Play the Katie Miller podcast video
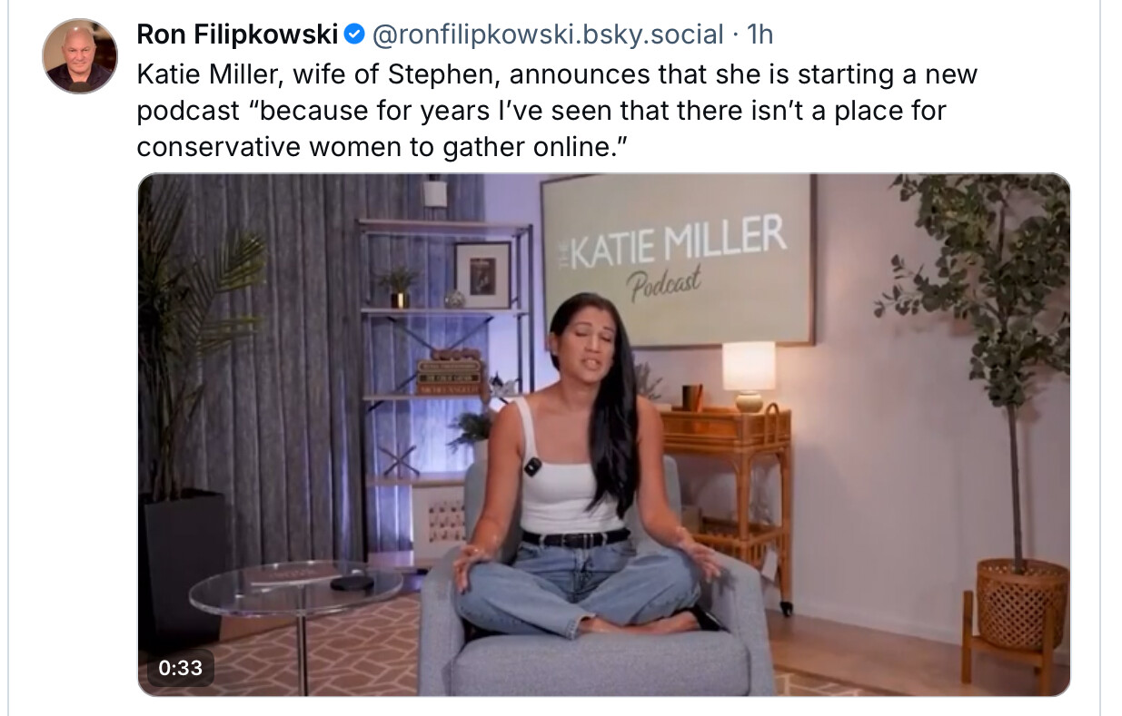1122x716 pixels. [x=603, y=434]
